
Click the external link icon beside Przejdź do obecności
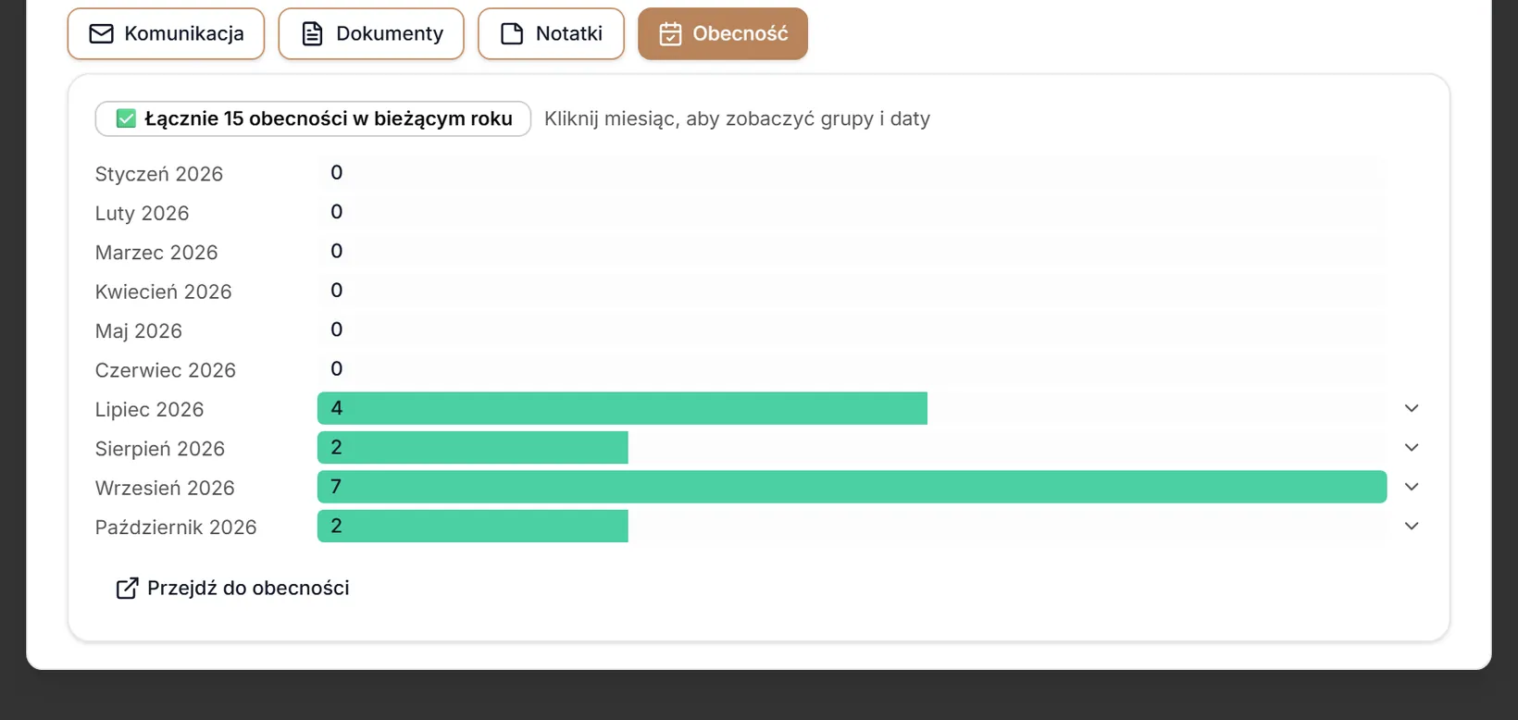coord(127,589)
